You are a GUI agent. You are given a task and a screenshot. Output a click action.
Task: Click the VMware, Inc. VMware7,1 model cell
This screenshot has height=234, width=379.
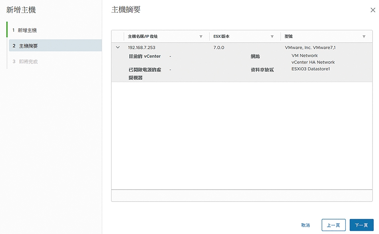pyautogui.click(x=310, y=48)
